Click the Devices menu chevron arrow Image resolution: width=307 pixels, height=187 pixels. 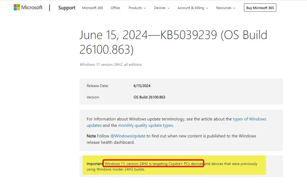[x=169, y=8]
